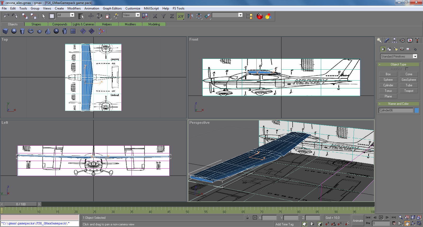423x227 pixels.
Task: Click the GeoSphere primitive button
Action: (409, 80)
